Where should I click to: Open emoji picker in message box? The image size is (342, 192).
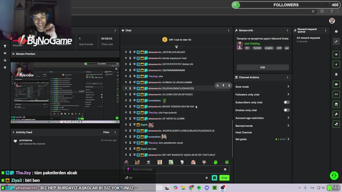point(225,169)
